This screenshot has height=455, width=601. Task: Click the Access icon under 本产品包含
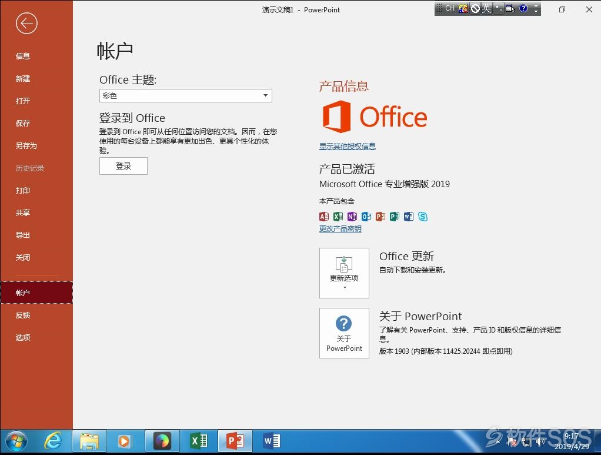[324, 217]
